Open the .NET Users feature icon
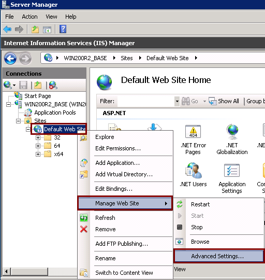Screen dimensions: 265x280 tap(193, 174)
